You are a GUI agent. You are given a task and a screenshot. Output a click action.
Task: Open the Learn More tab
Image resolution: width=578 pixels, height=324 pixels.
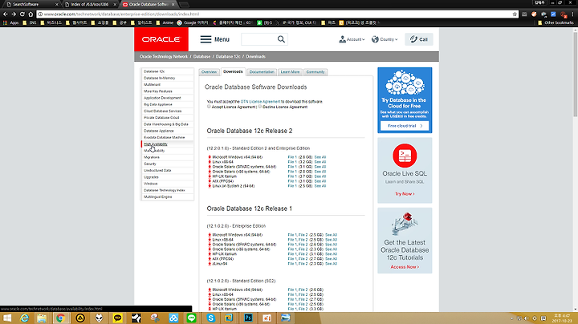click(290, 72)
